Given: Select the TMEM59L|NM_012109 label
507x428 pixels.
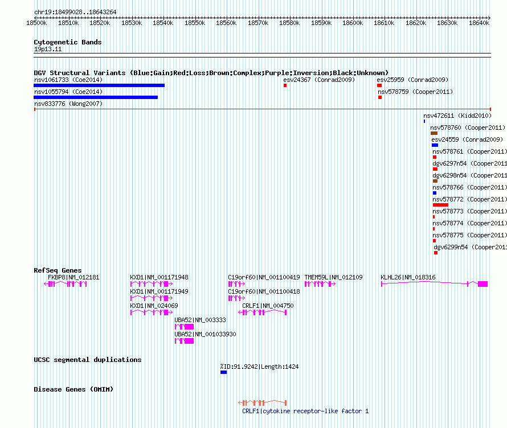Looking at the screenshot, I should coord(334,277).
